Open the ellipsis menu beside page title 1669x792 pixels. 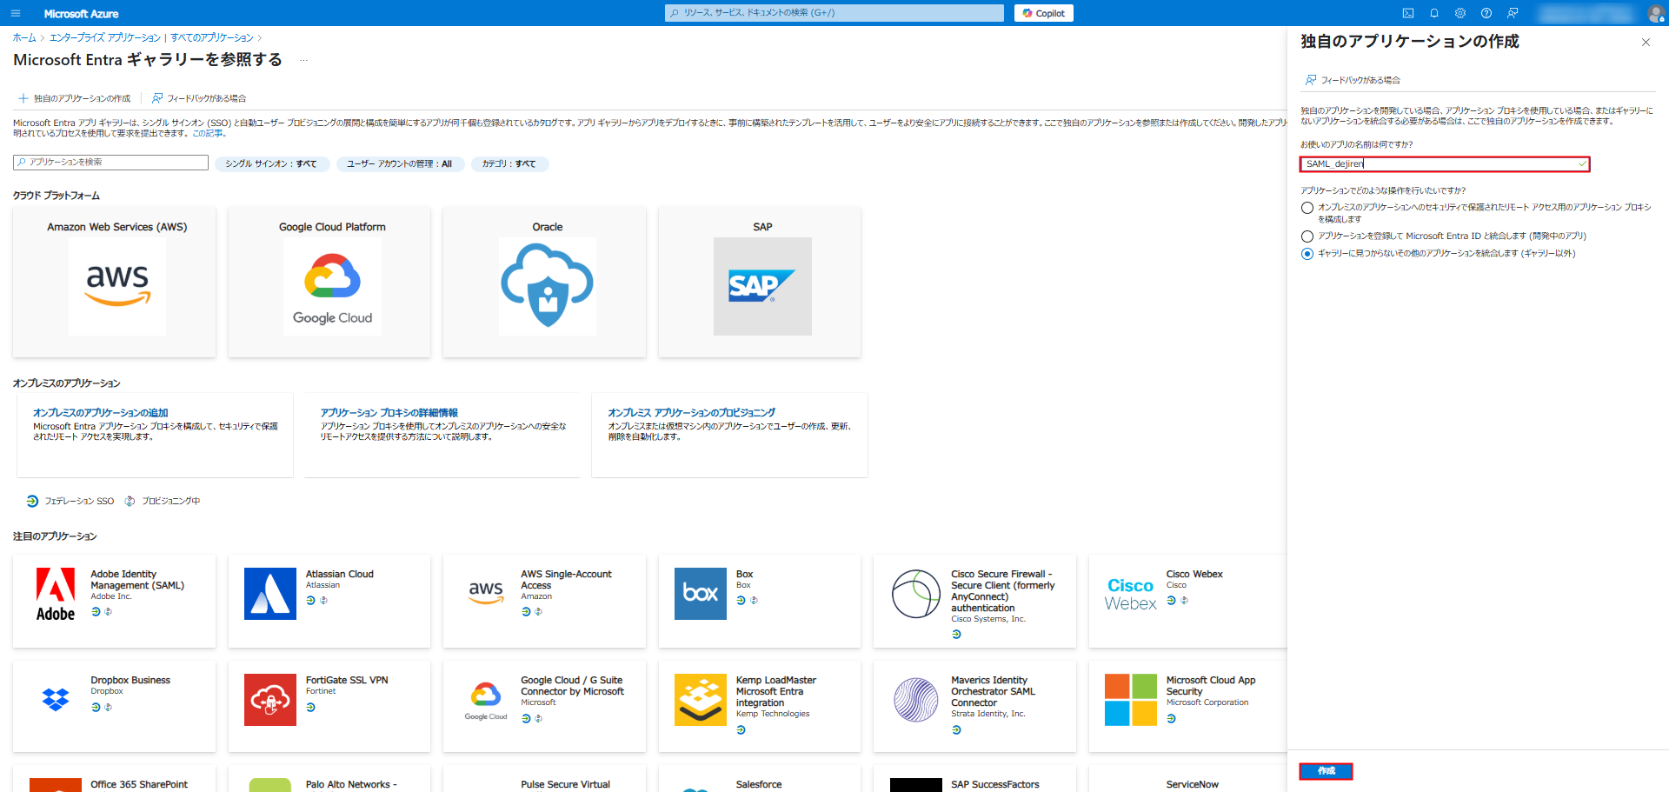click(x=303, y=60)
